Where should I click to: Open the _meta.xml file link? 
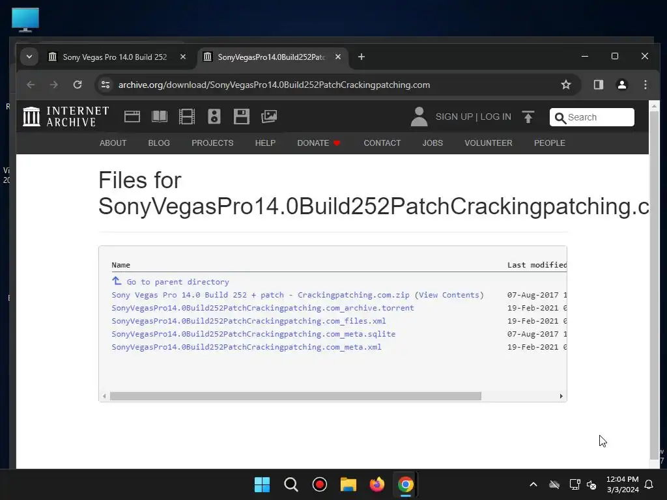pos(246,347)
